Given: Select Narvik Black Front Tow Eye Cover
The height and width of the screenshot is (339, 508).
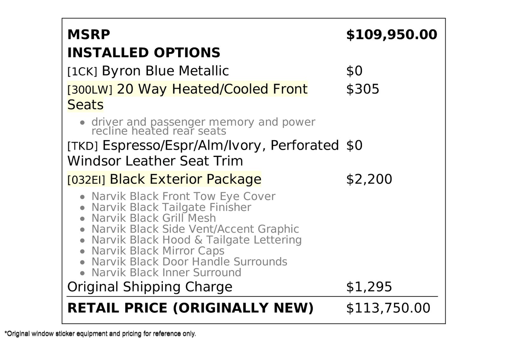Looking at the screenshot, I should 183,196.
